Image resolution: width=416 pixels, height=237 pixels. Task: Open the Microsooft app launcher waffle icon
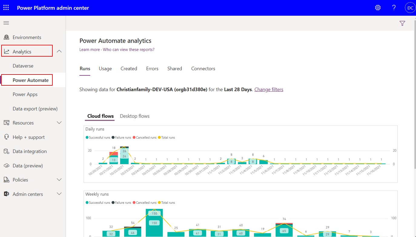[6, 7]
